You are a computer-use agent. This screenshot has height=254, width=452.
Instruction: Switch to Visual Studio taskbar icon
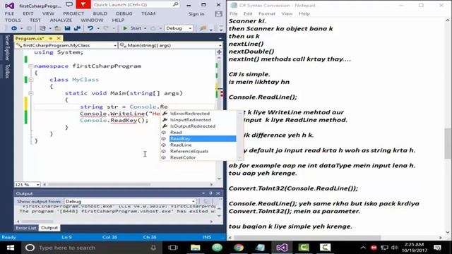pyautogui.click(x=282, y=248)
